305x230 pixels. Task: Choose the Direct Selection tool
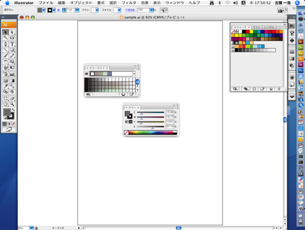[x=12, y=32]
